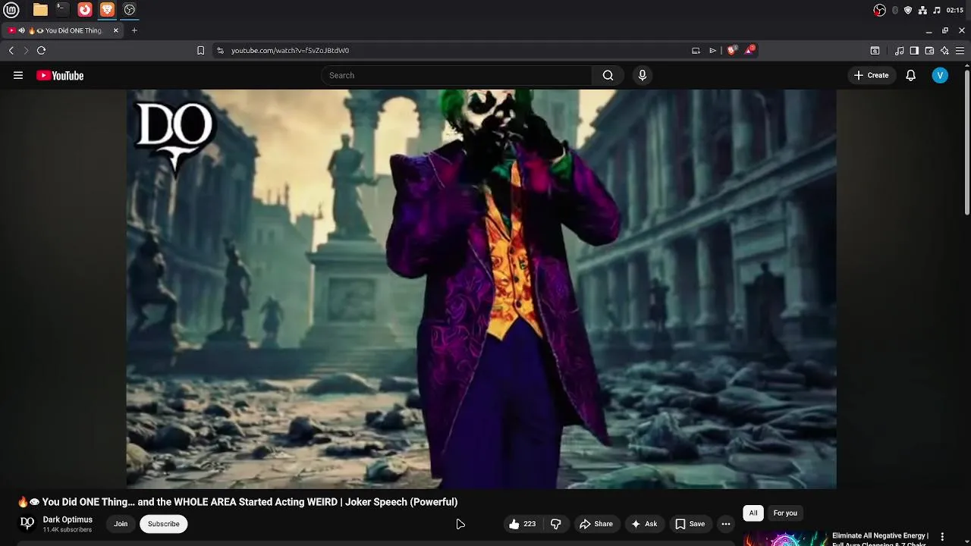This screenshot has height=546, width=971.
Task: Save the video to a playlist
Action: (x=690, y=524)
